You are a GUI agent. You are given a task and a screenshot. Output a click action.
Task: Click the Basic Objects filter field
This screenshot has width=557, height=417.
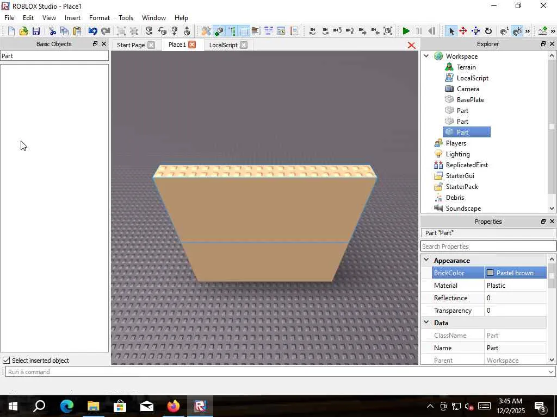tap(54, 56)
